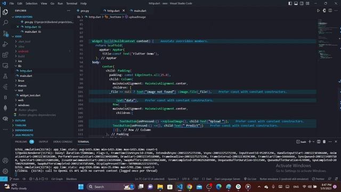
Task: Open the Customize Layout control
Action: [307, 3]
